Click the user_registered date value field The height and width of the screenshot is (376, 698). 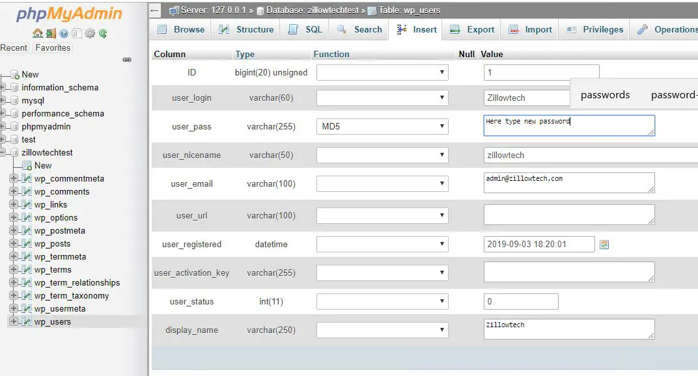pos(539,245)
